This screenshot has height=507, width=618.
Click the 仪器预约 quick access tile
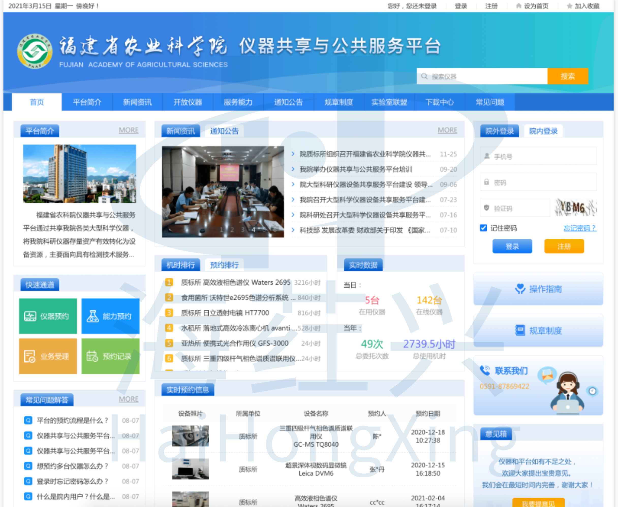pos(48,316)
